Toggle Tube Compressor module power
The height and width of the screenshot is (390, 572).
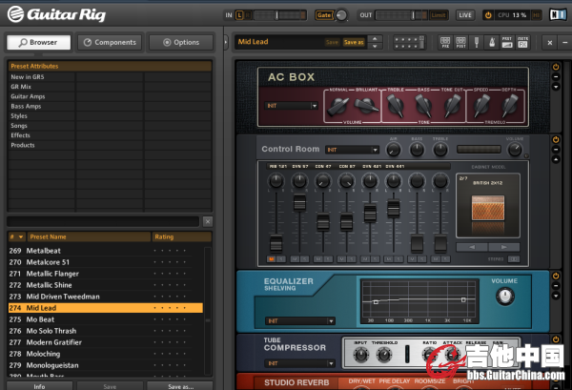556,339
